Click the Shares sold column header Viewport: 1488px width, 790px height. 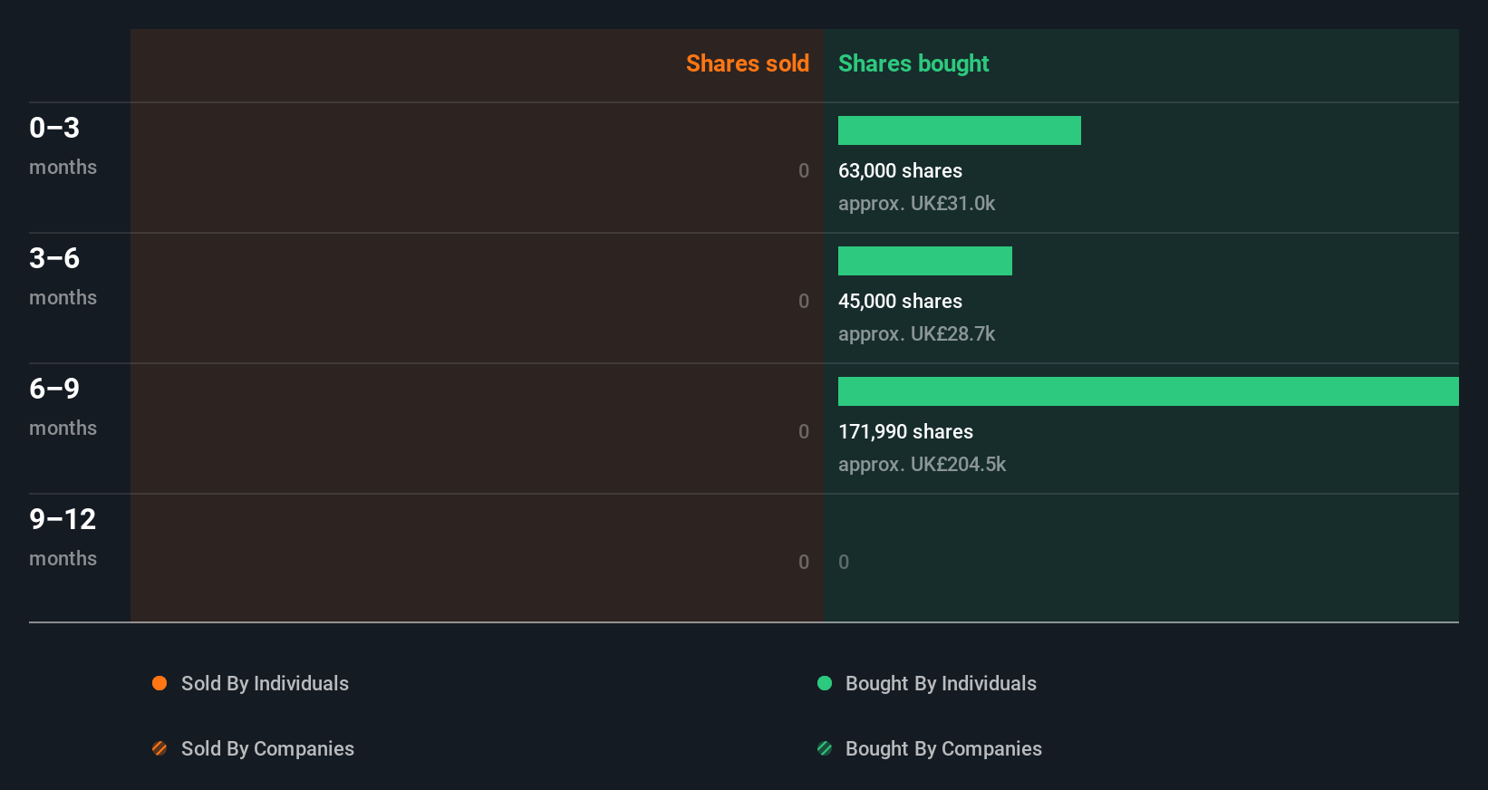[748, 63]
